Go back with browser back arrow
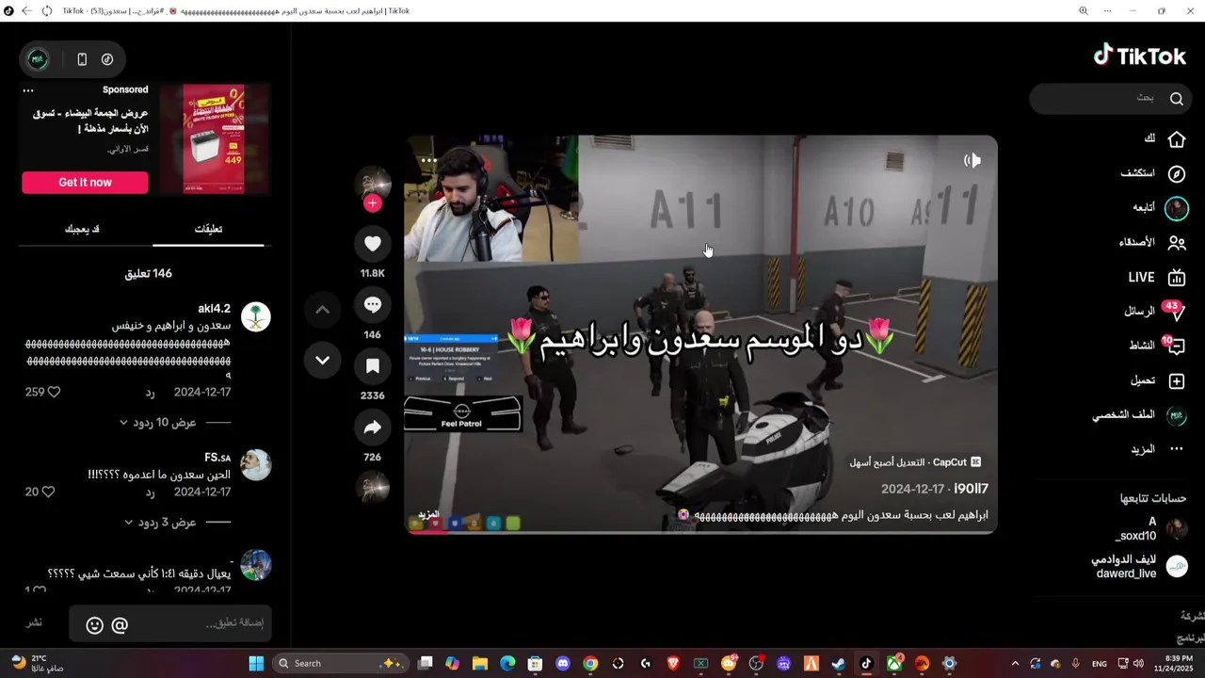Viewport: 1205px width, 678px height. [26, 11]
